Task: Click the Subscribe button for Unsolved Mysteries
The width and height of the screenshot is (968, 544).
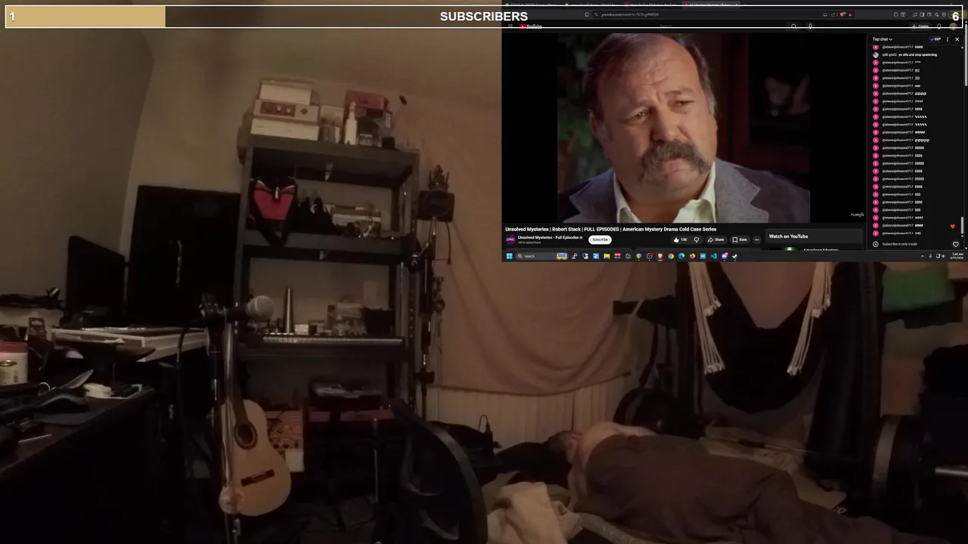Action: click(x=600, y=240)
